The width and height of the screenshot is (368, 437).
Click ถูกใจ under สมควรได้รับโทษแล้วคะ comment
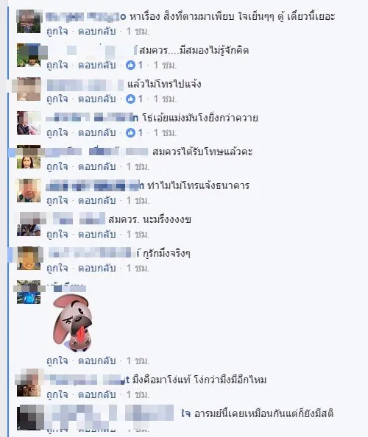click(57, 166)
